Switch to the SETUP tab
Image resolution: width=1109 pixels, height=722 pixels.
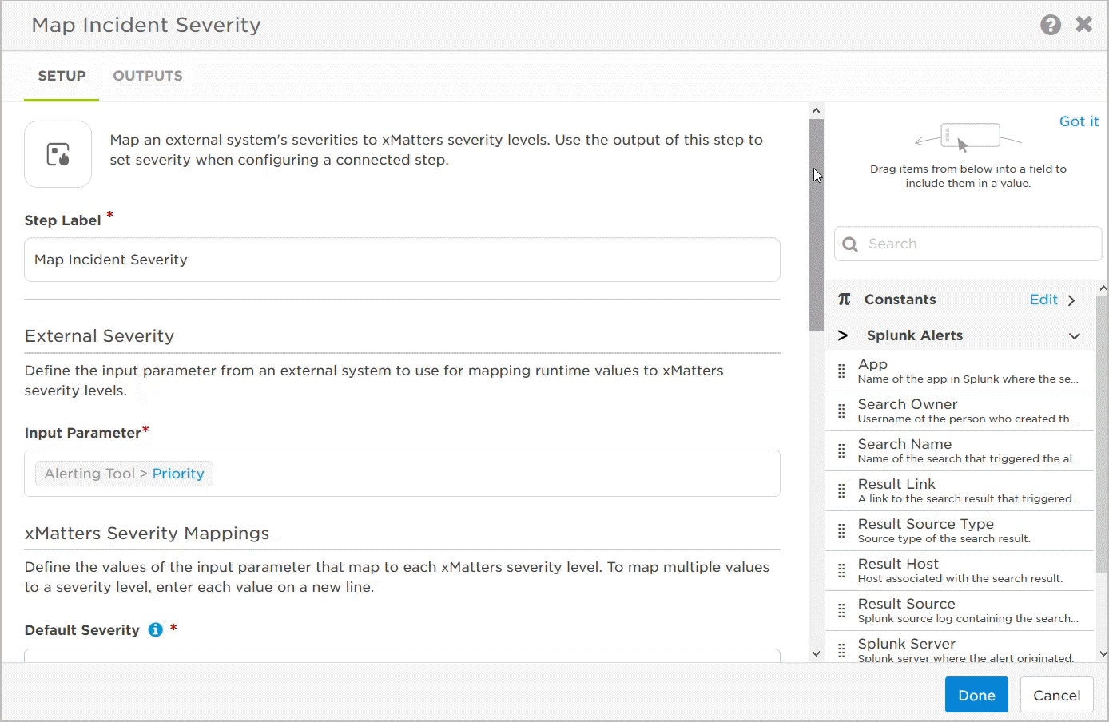[62, 76]
